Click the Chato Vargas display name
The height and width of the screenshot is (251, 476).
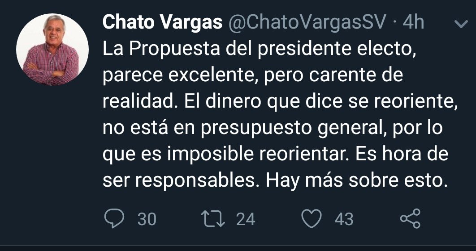162,22
